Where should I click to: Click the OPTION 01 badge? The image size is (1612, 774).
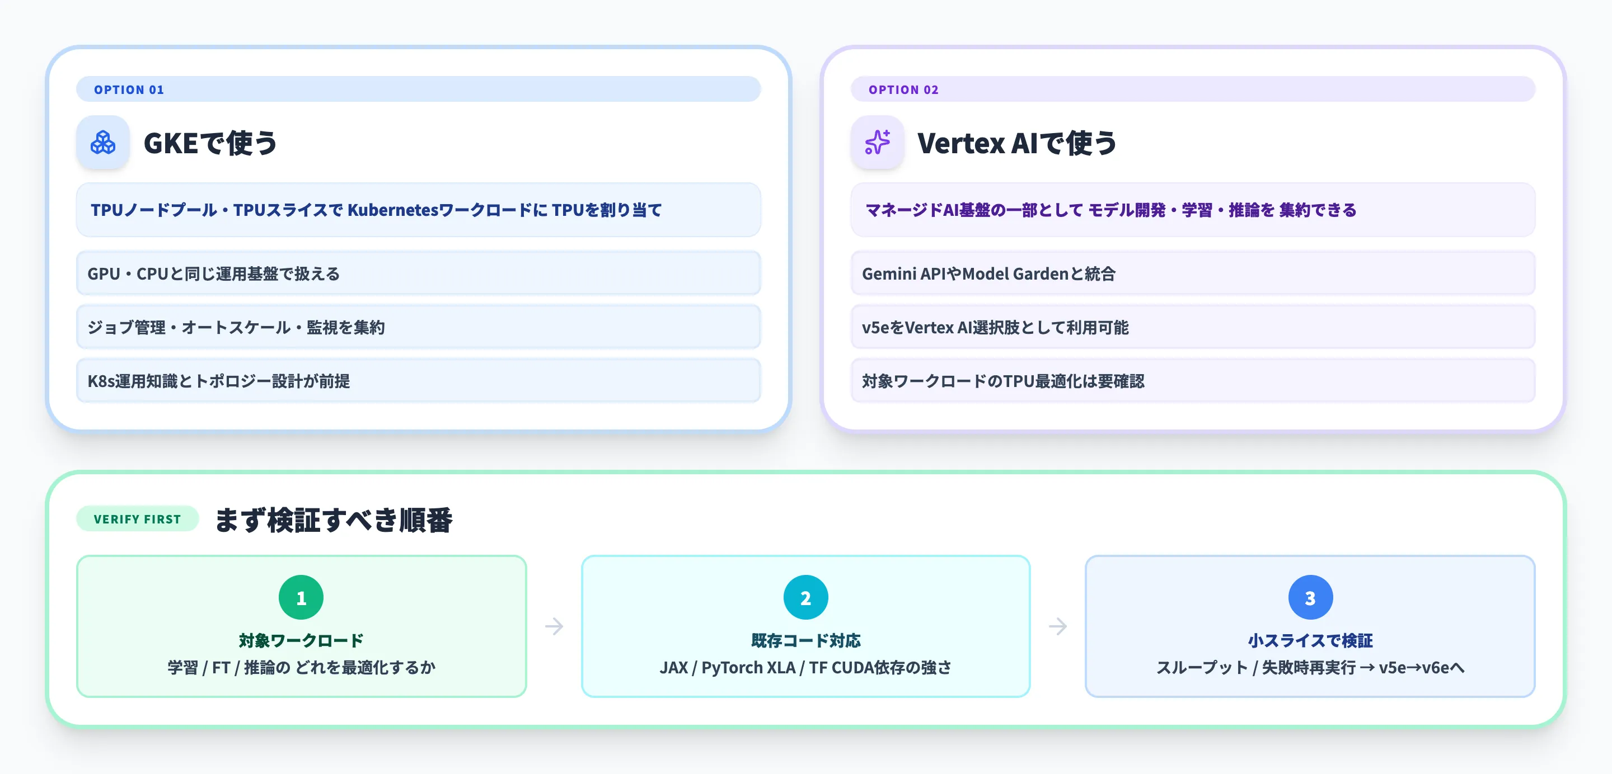click(128, 89)
